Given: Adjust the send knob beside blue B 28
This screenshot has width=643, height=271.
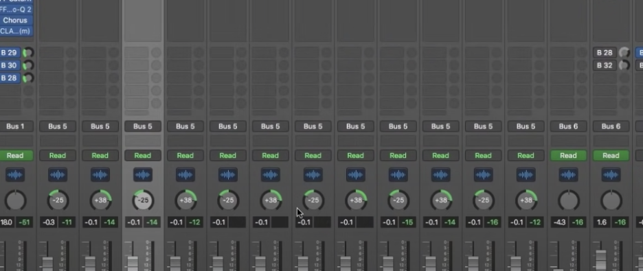Looking at the screenshot, I should coord(28,78).
